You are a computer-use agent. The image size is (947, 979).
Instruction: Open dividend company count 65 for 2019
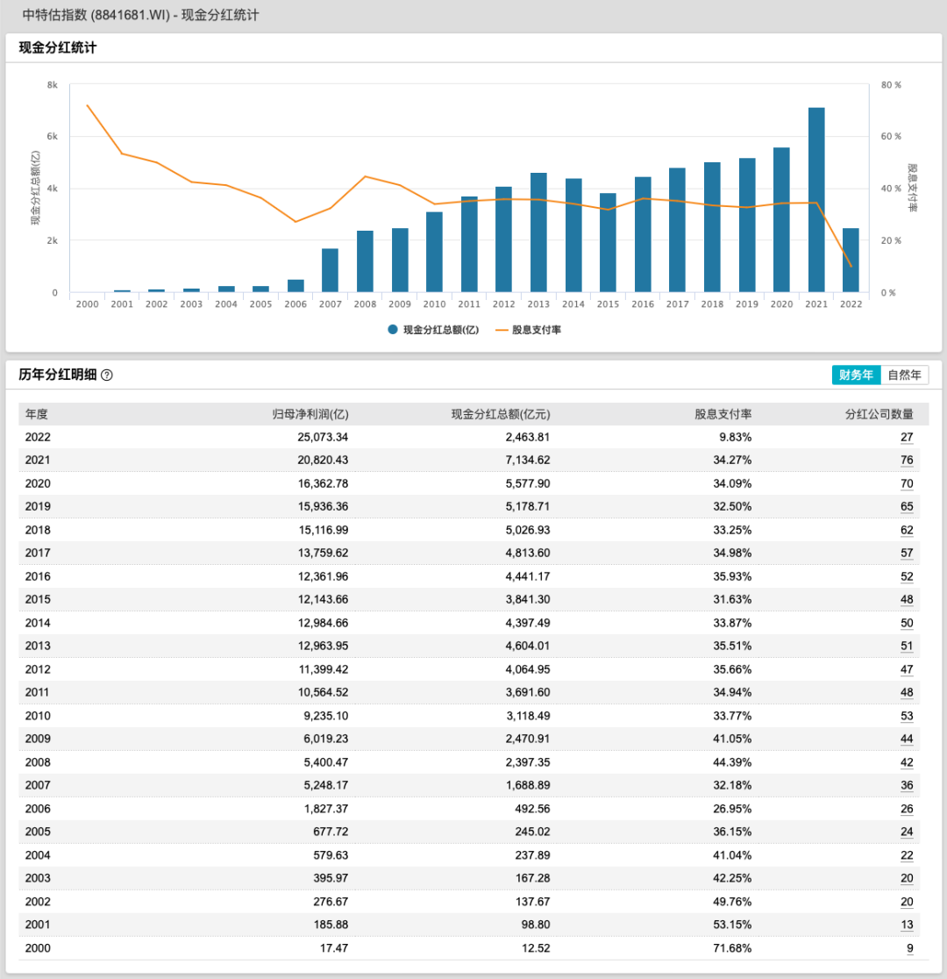click(x=907, y=506)
